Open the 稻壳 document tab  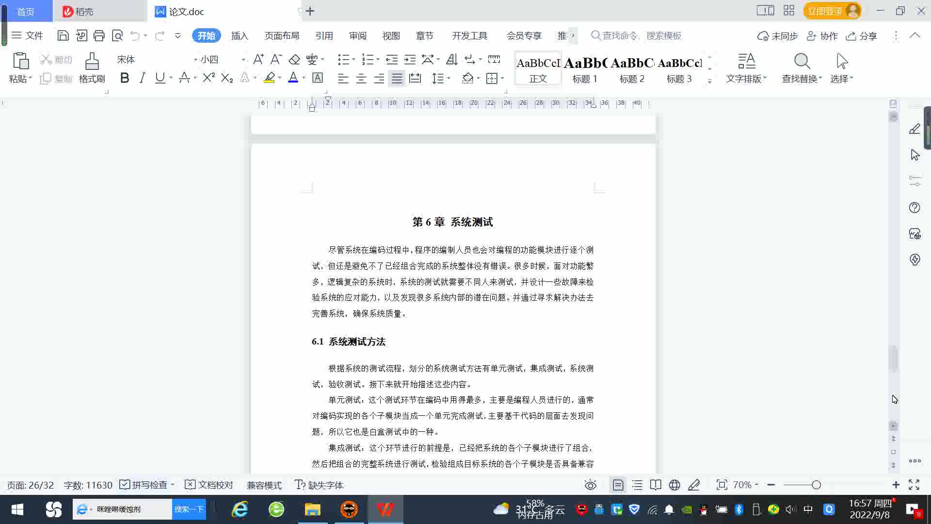[99, 11]
